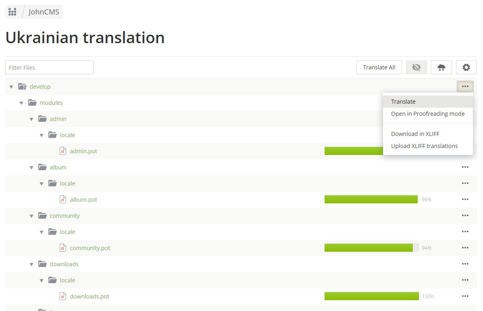Viewport: 483px width, 311px height.
Task: Open the settings gear icon
Action: click(x=466, y=67)
